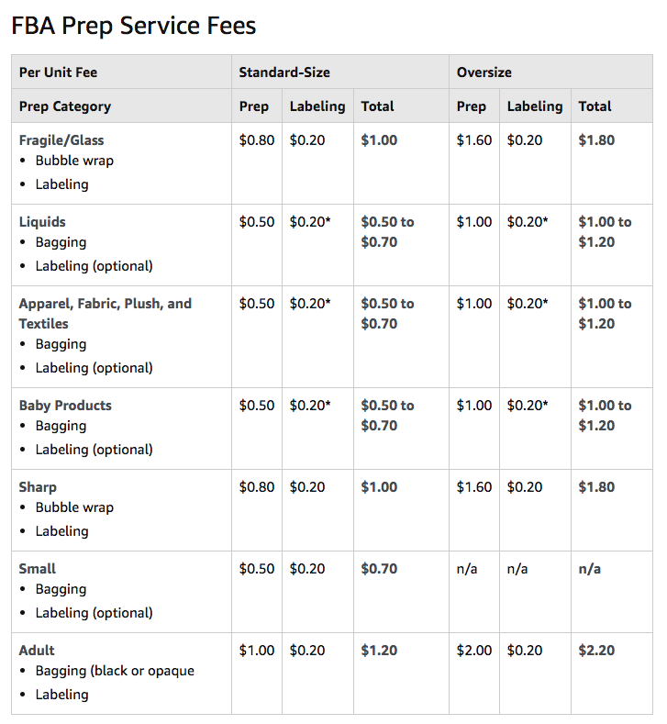Click the Sharp category label
Image resolution: width=667 pixels, height=724 pixels.
click(x=38, y=487)
